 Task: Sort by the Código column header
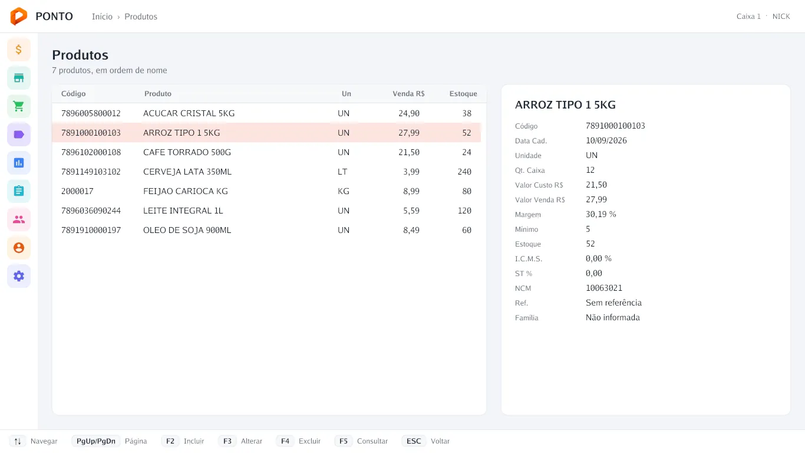(x=74, y=94)
